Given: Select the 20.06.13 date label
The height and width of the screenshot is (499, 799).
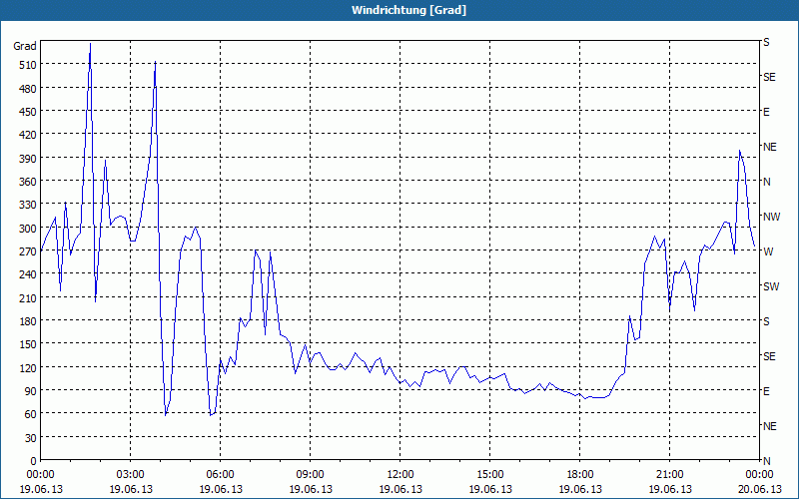Looking at the screenshot, I should (x=760, y=489).
